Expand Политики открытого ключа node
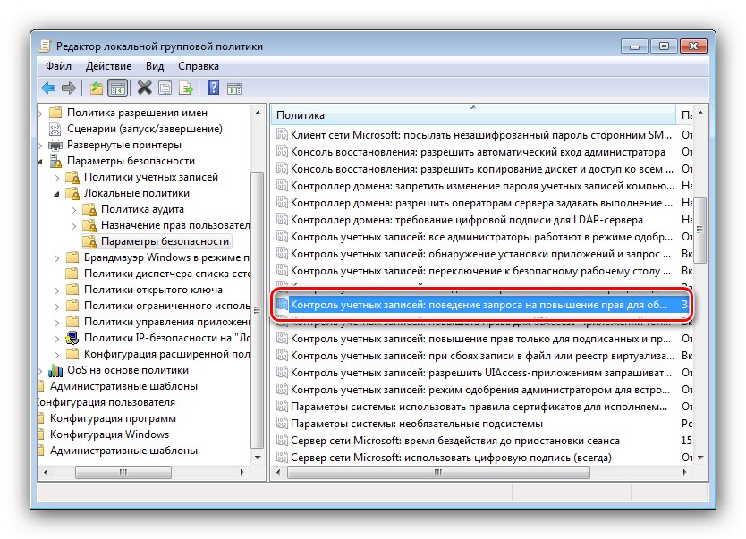746x539 pixels. tap(56, 291)
